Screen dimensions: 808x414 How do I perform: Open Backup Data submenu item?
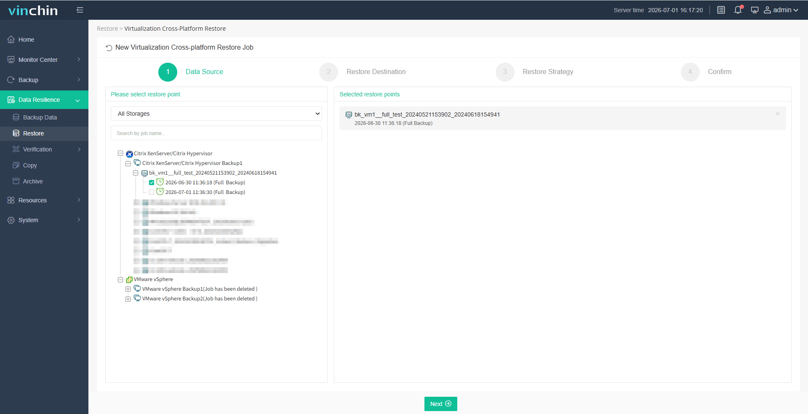(x=44, y=117)
